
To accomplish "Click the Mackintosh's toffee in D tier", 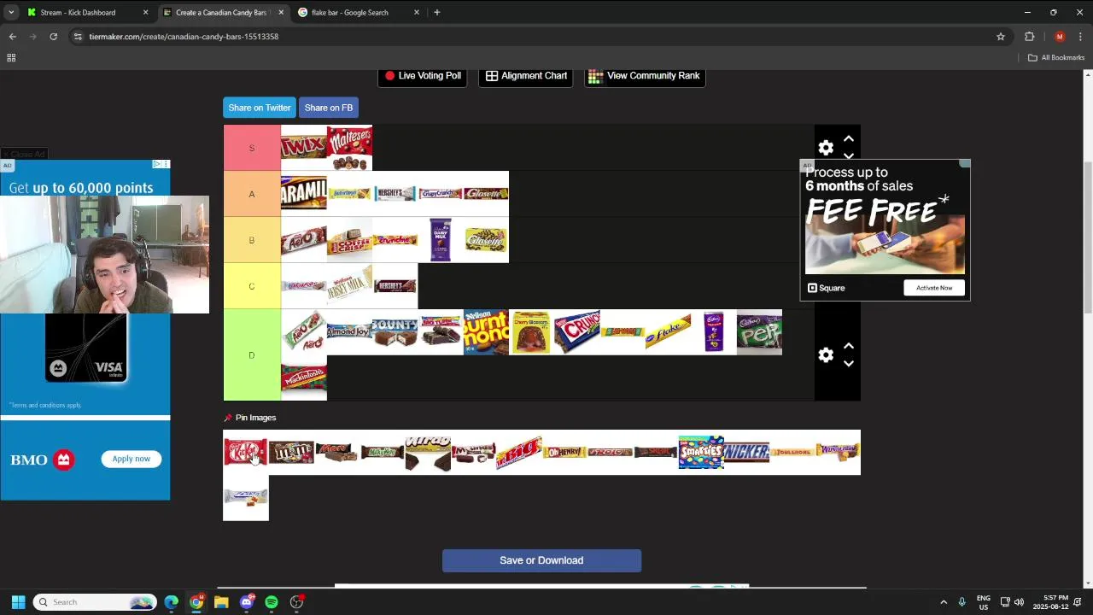I will (x=303, y=378).
